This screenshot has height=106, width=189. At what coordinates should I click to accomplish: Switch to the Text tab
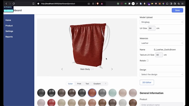pos(87,84)
